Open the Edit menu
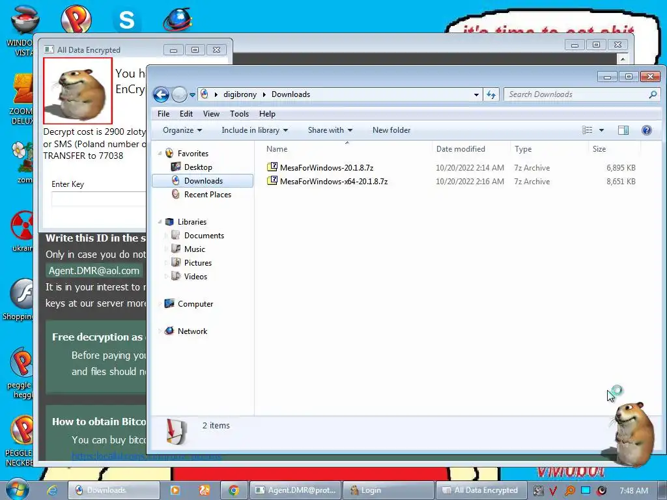 pyautogui.click(x=186, y=114)
